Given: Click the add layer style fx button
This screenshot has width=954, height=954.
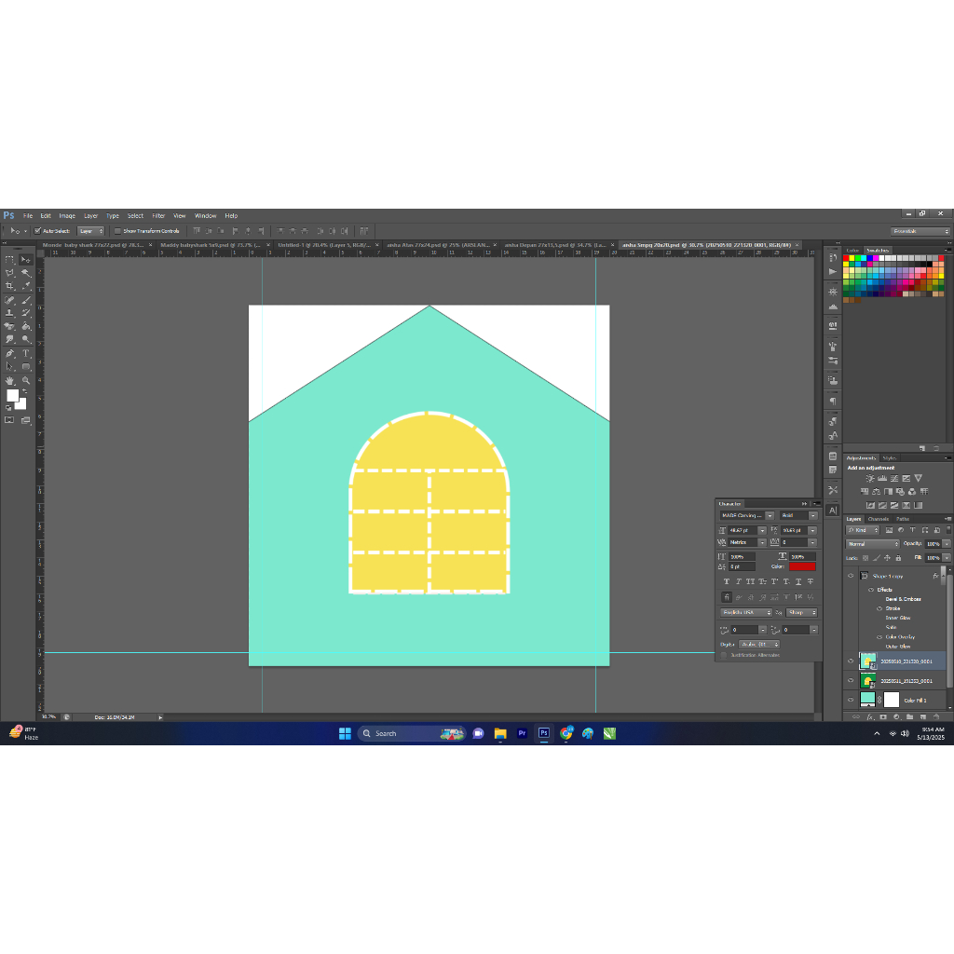Looking at the screenshot, I should (x=870, y=717).
